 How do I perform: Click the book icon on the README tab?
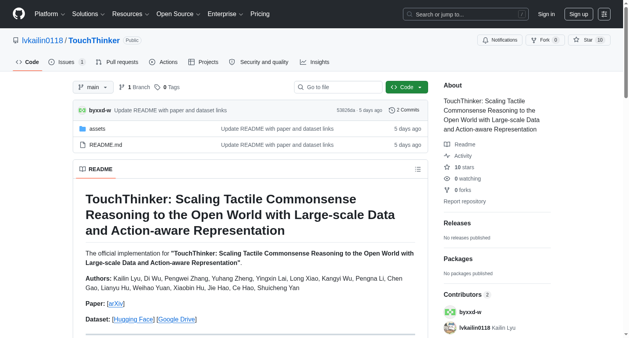pyautogui.click(x=83, y=169)
